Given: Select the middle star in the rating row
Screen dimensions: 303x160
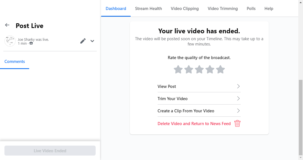Looking at the screenshot, I should point(199,69).
